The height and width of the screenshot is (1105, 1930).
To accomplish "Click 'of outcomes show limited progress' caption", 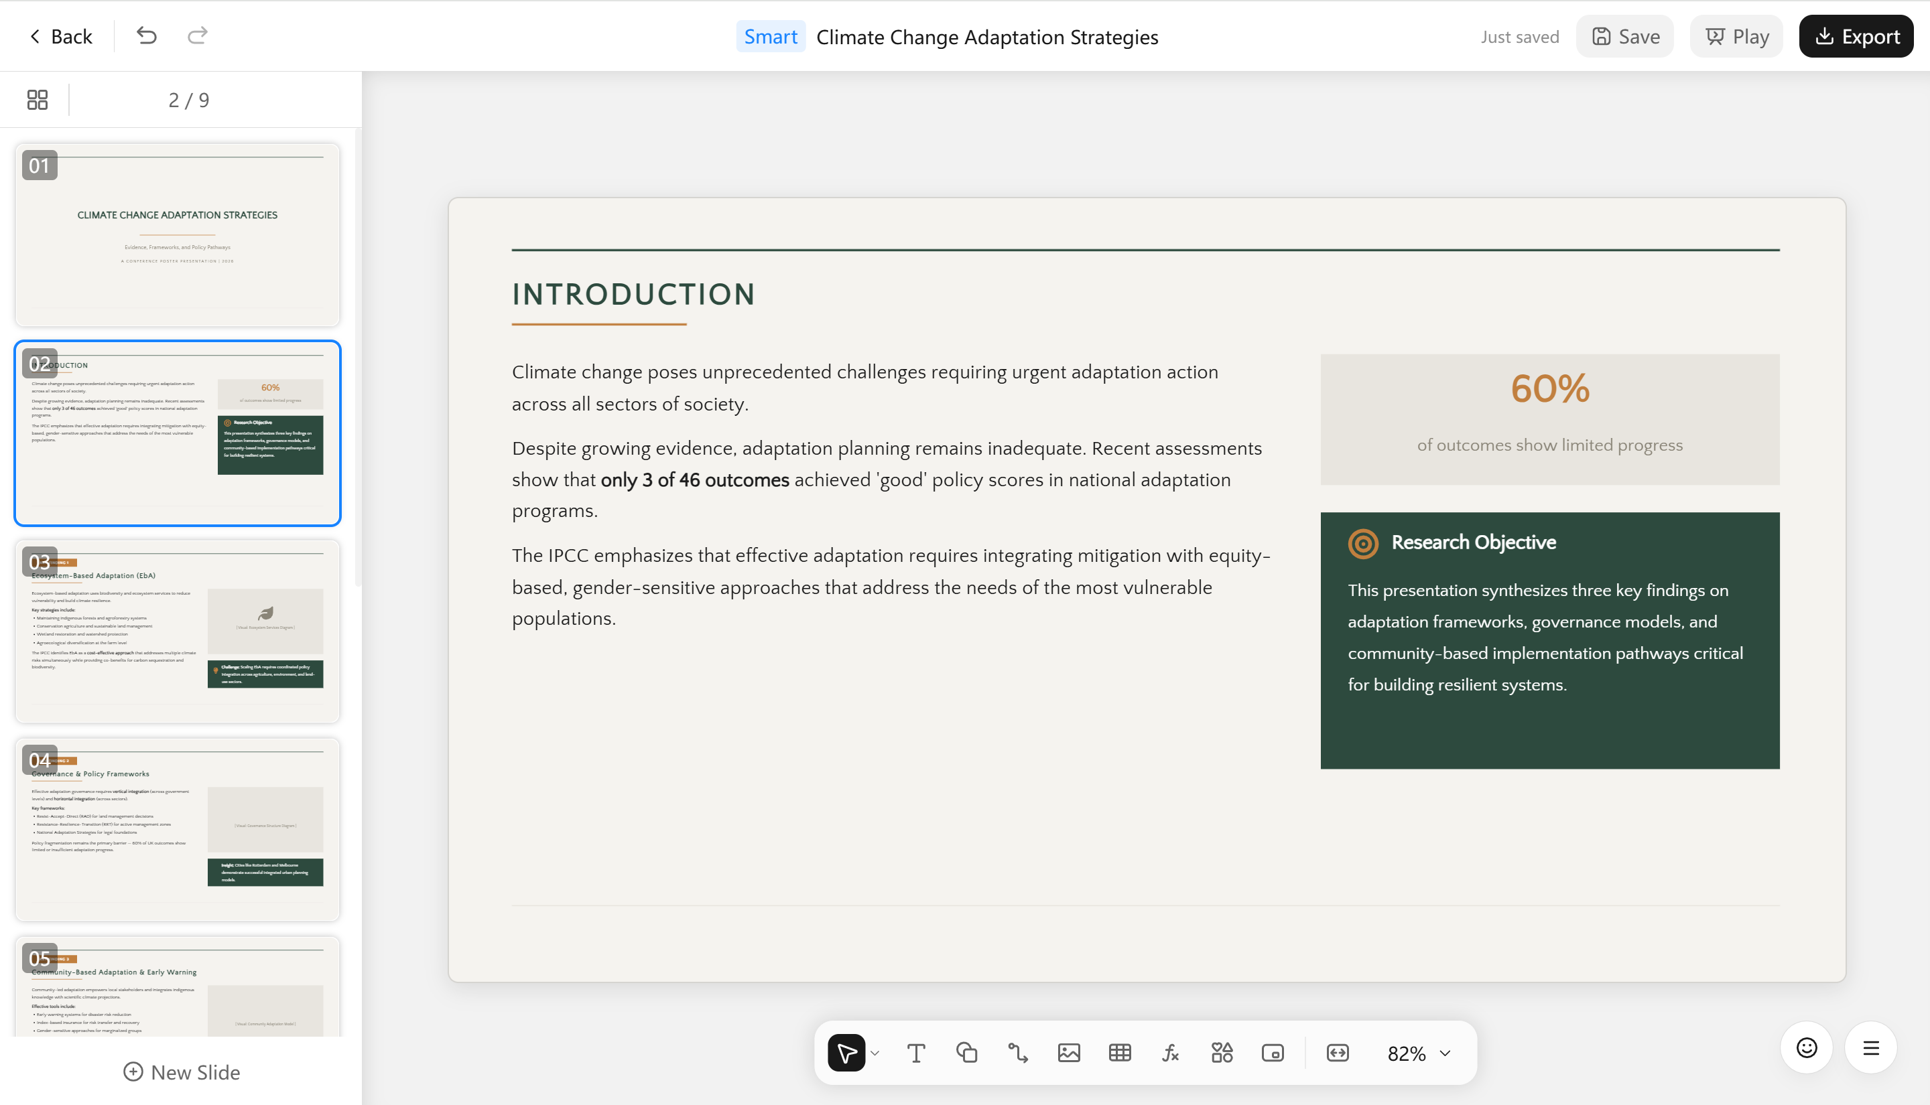I will point(1549,445).
